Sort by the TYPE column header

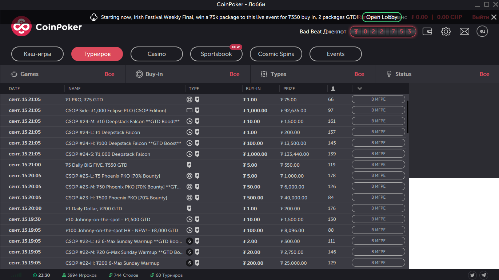[194, 89]
